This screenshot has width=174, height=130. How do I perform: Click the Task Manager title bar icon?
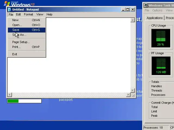coord(146,5)
